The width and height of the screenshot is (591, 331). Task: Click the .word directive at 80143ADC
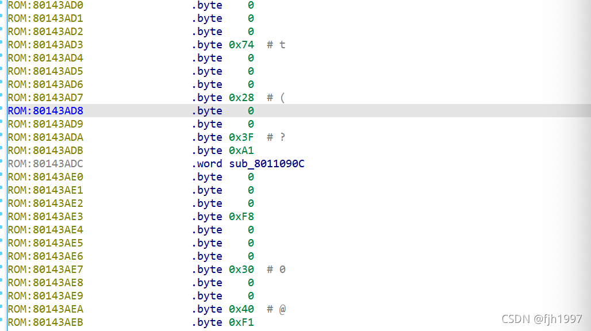207,164
